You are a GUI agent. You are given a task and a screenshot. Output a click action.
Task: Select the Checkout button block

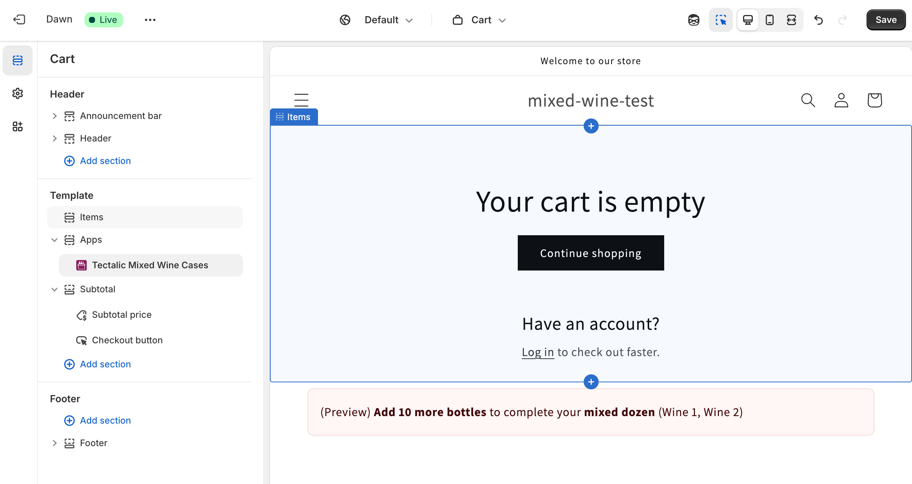(127, 340)
